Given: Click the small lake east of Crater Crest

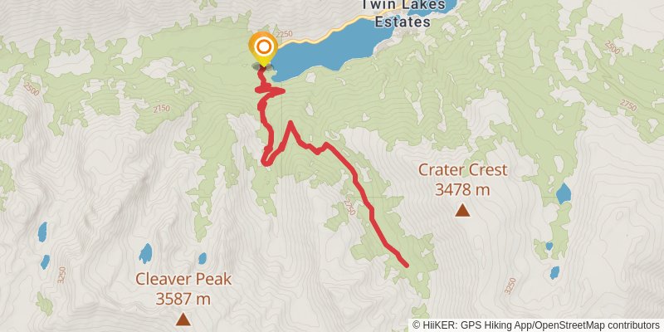Looking at the screenshot, I should 564,193.
